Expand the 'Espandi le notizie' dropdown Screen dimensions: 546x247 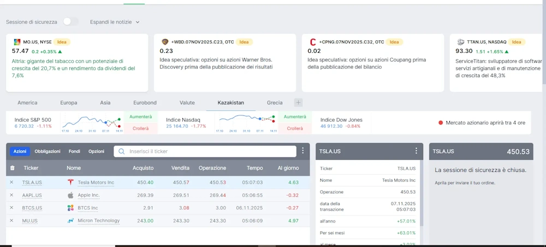coord(115,22)
